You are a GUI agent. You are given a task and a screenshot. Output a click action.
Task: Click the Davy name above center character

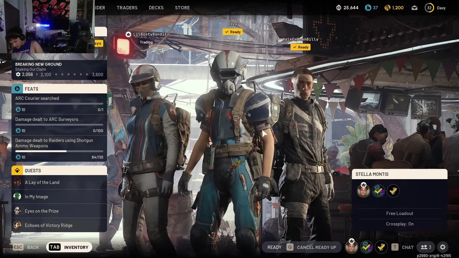pos(232,24)
